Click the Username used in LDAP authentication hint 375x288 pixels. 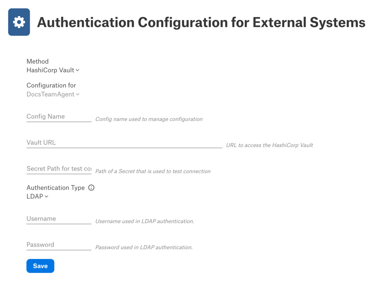[145, 221]
